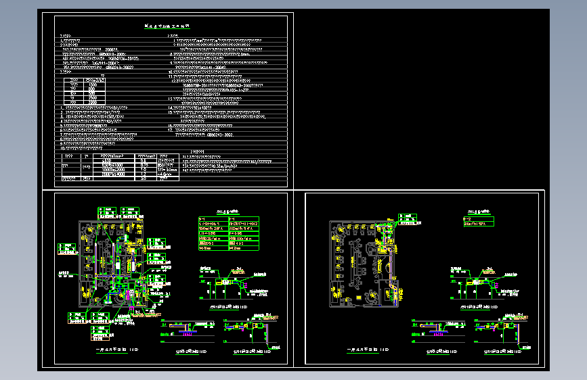
Task: Select the large green equipment table, left sheet
Action: point(229,233)
